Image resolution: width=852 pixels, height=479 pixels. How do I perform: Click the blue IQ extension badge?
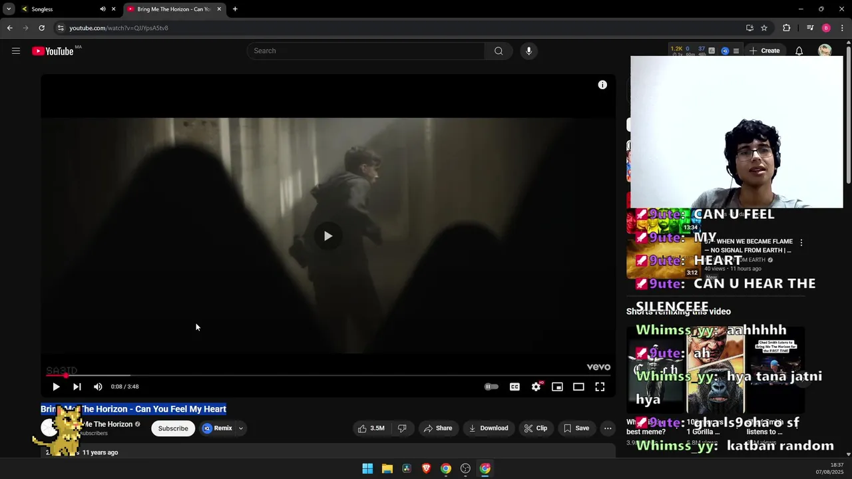[x=725, y=51]
